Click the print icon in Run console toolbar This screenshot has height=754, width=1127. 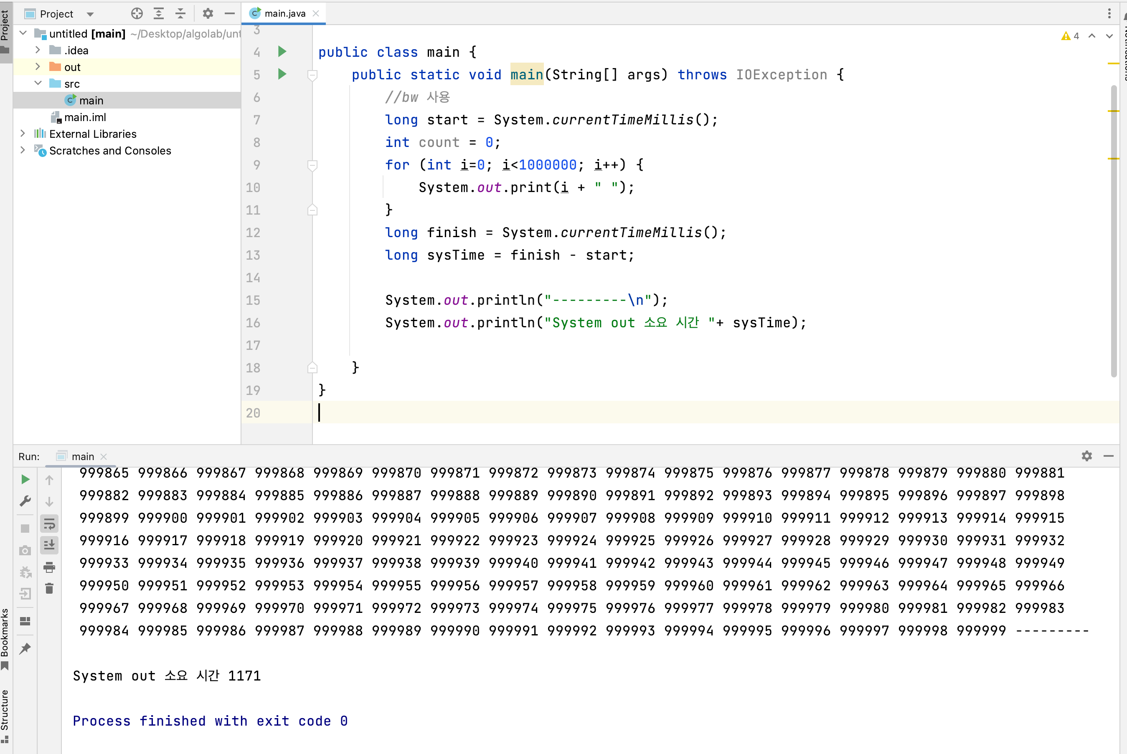(49, 567)
